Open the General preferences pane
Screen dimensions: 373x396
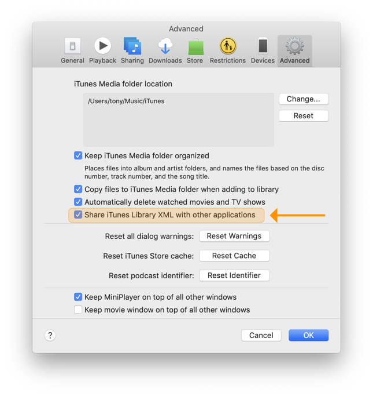[x=72, y=51]
